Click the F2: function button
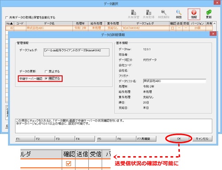The width and height of the screenshot is (222, 170). click(x=45, y=139)
